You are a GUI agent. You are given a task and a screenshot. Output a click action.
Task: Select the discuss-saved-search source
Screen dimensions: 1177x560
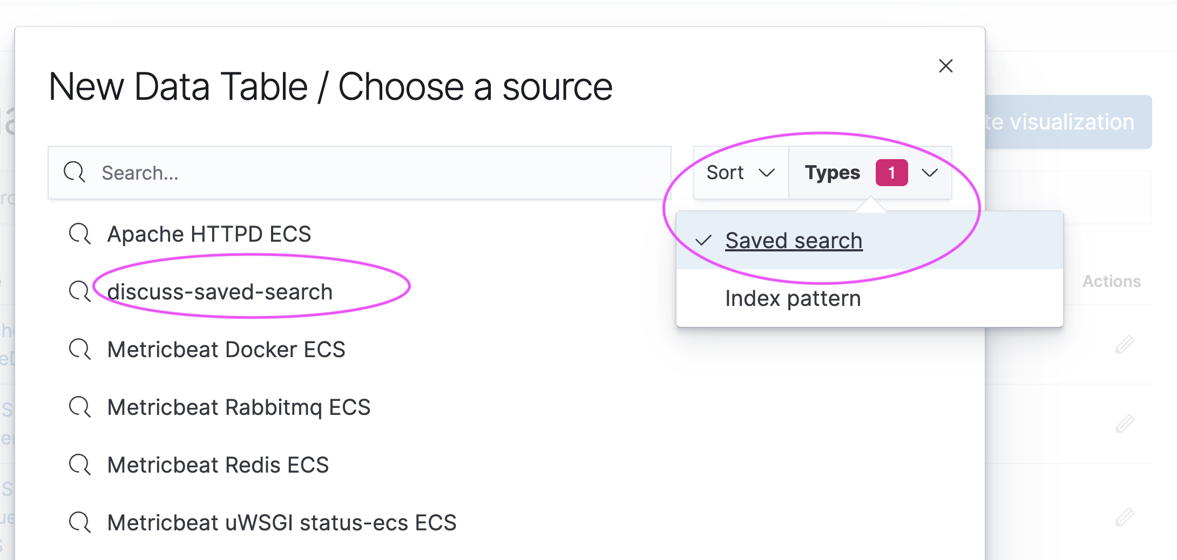tap(220, 292)
